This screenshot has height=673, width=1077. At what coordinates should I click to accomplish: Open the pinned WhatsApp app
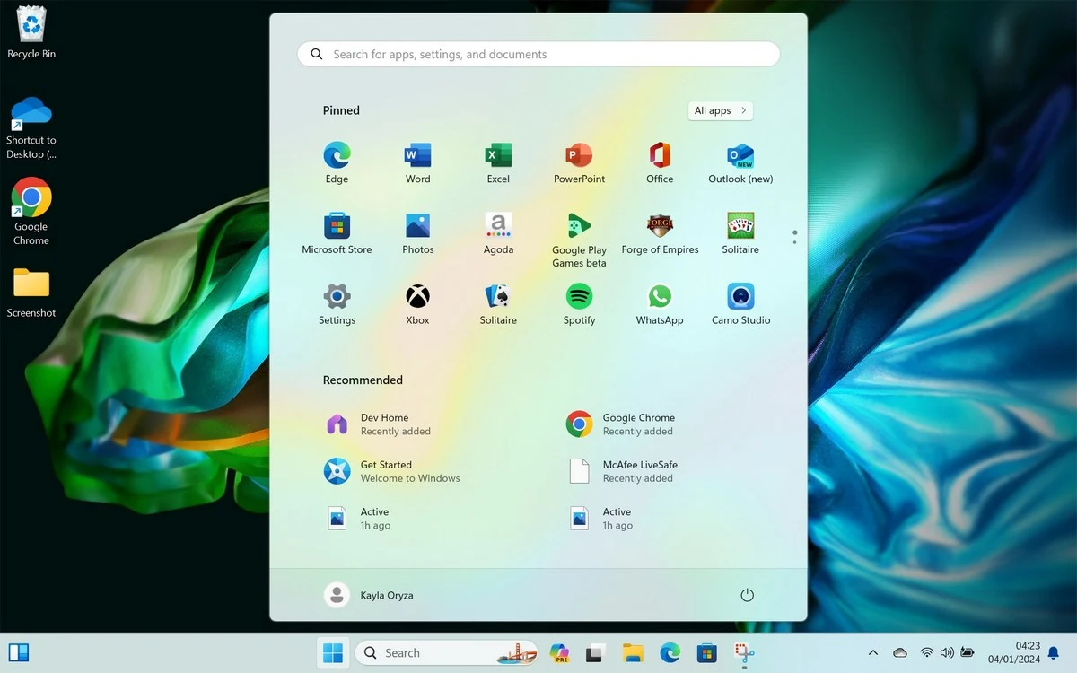coord(660,303)
